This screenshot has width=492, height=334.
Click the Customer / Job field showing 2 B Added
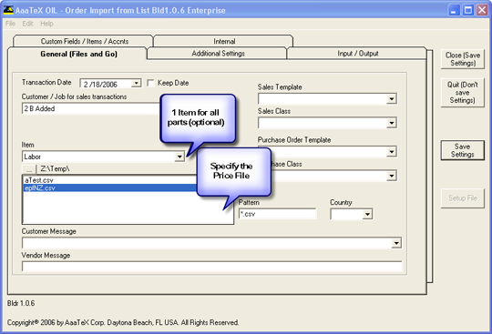pos(91,108)
